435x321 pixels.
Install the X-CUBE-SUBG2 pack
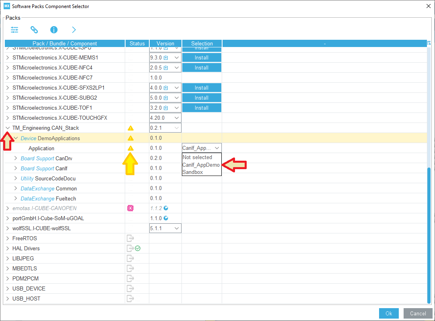pos(202,98)
